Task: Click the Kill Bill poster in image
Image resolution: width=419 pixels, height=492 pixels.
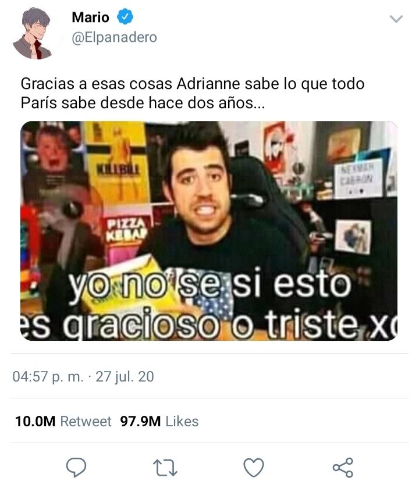Action: coord(117,162)
